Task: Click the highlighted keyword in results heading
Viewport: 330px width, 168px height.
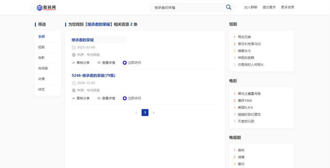Action: pyautogui.click(x=99, y=24)
